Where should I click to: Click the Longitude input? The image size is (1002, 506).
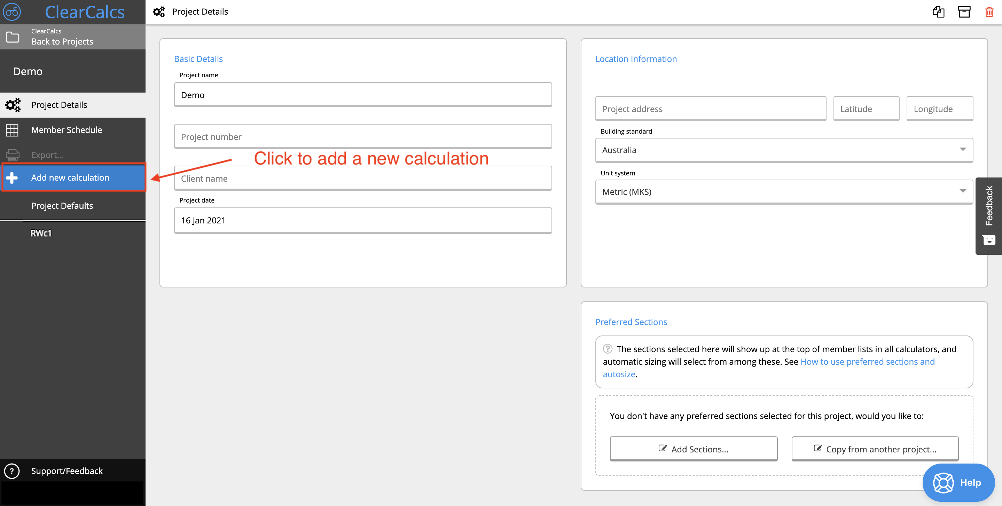click(940, 109)
